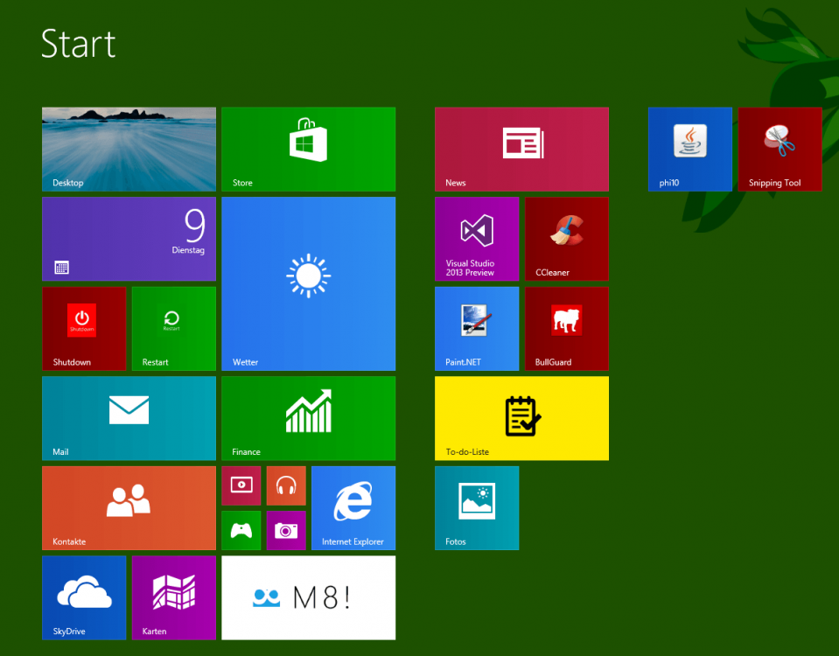Launch Visual Studio 2013 Preview
The image size is (839, 656).
point(477,239)
